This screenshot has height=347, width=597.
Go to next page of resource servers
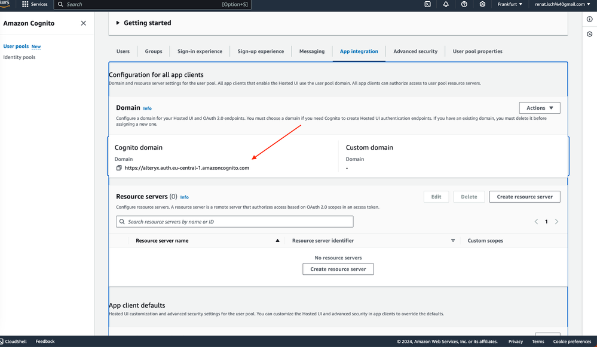(556, 222)
